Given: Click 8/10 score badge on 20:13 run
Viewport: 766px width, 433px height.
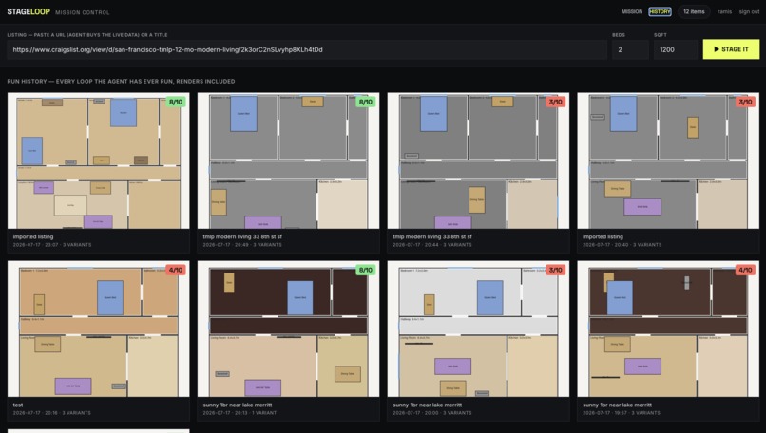Looking at the screenshot, I should pos(365,270).
